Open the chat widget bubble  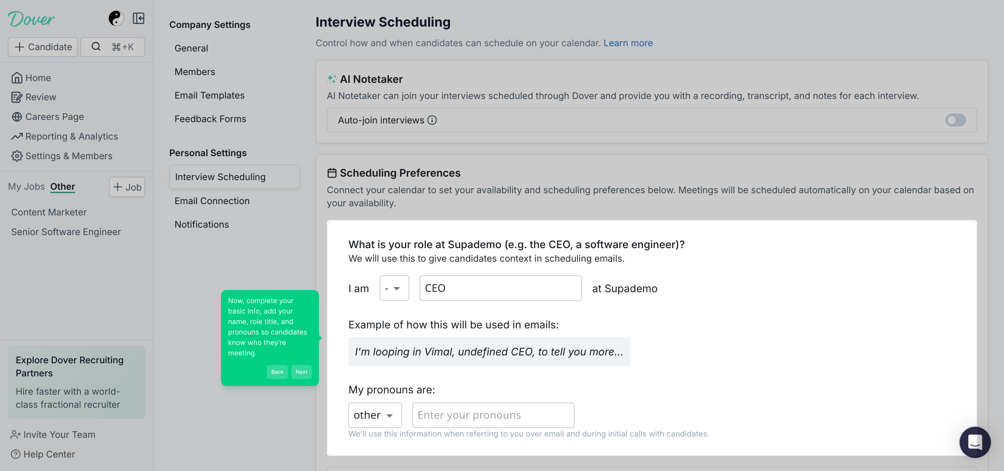pyautogui.click(x=975, y=442)
